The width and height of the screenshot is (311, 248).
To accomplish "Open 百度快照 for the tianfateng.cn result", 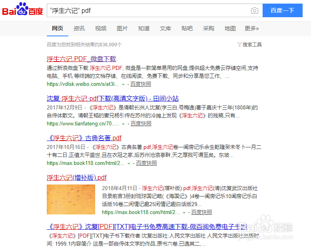I will pos(141,124).
